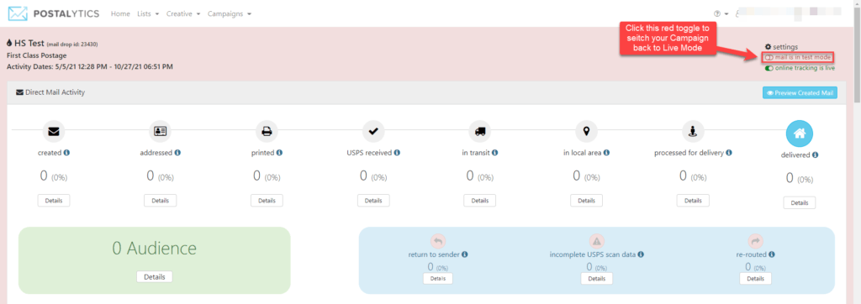Click the Preview Created Mail button
This screenshot has width=861, height=304.
pos(800,92)
